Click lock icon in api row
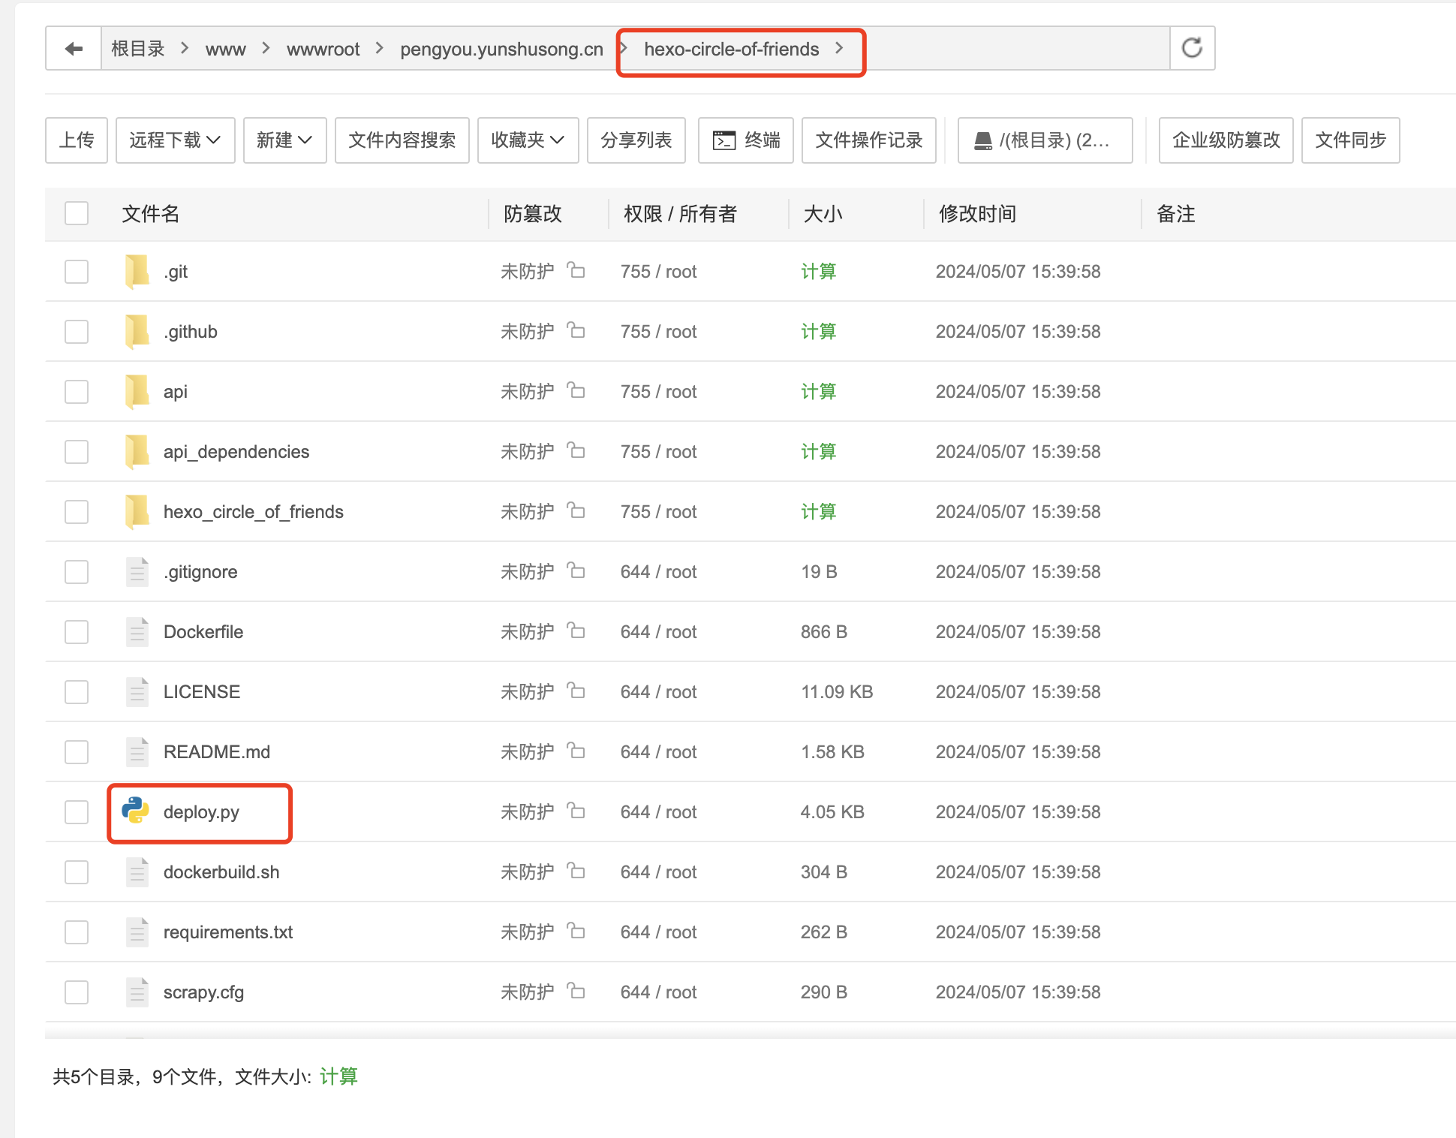 pyautogui.click(x=576, y=390)
